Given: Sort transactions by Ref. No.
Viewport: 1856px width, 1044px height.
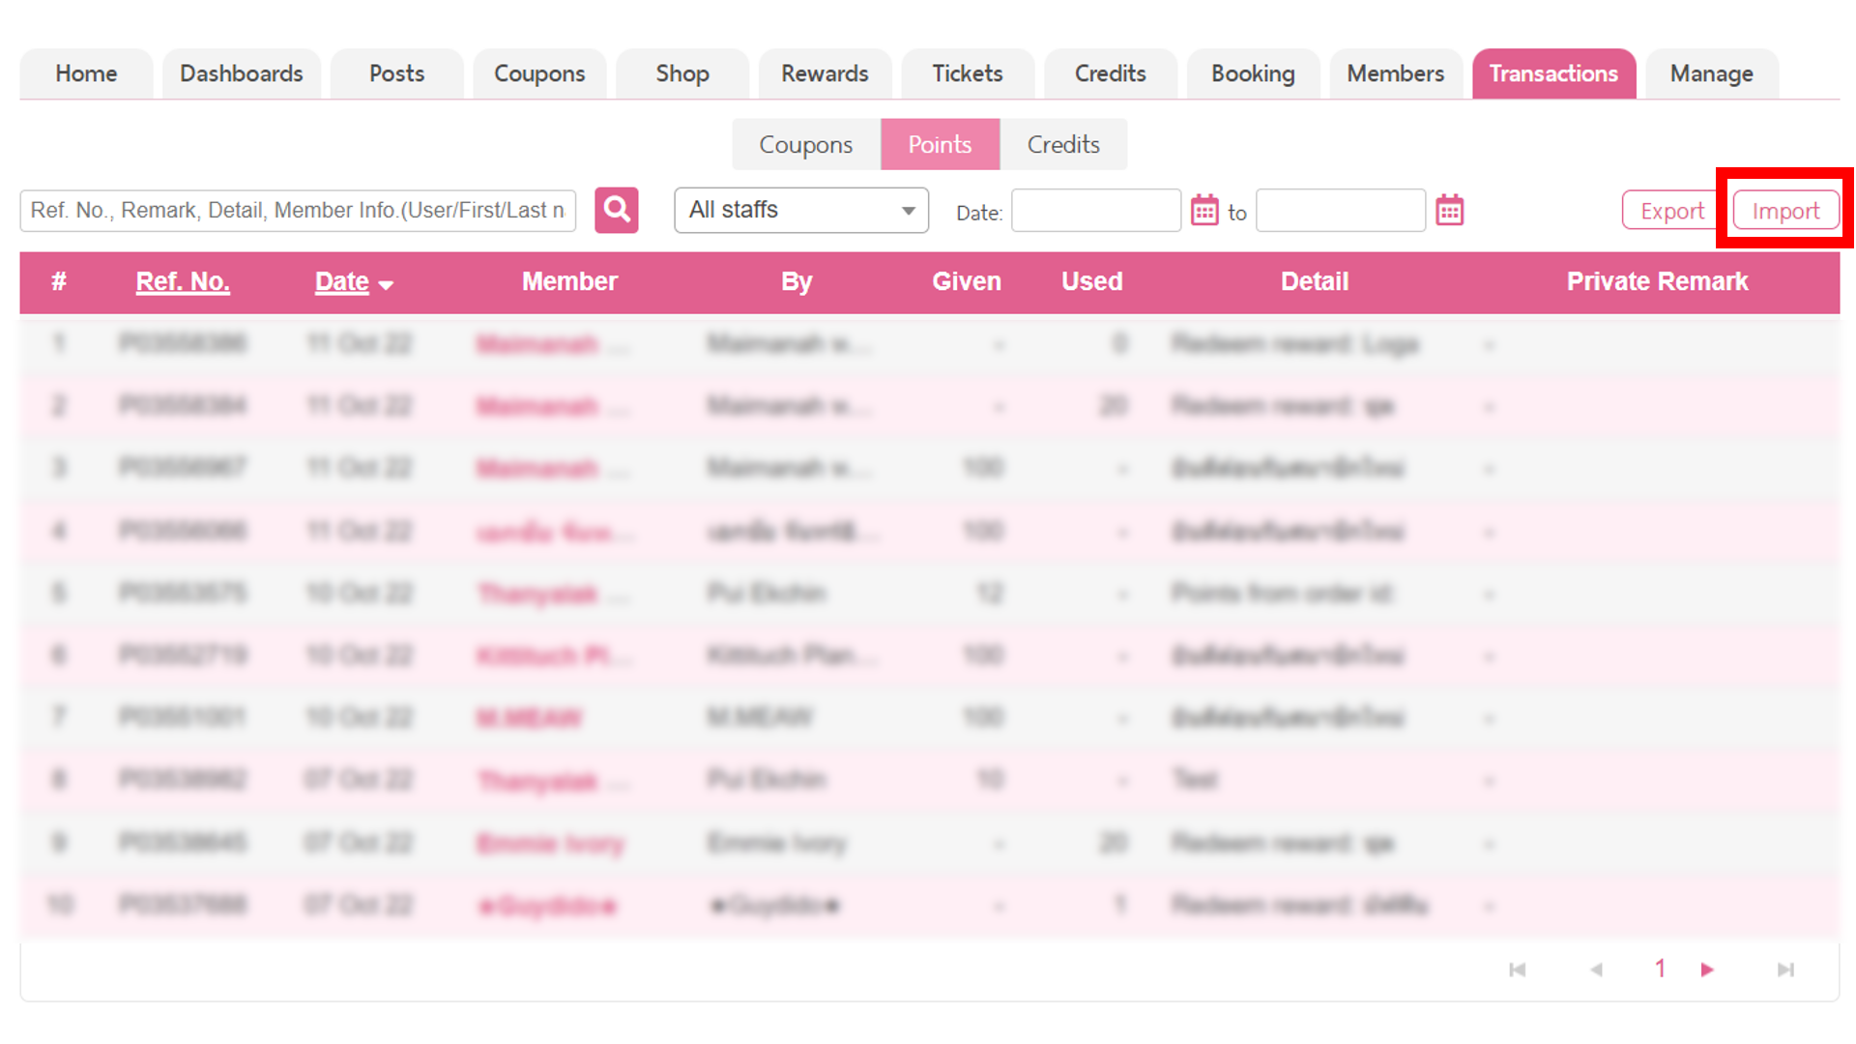Looking at the screenshot, I should pos(183,281).
